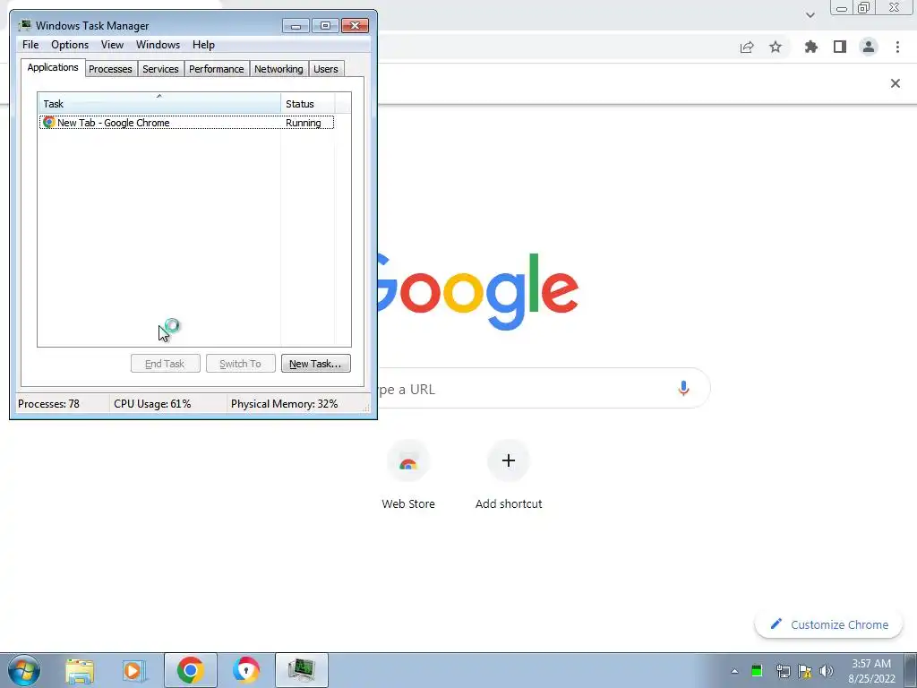Click the Customize Chrome button

pos(829,624)
